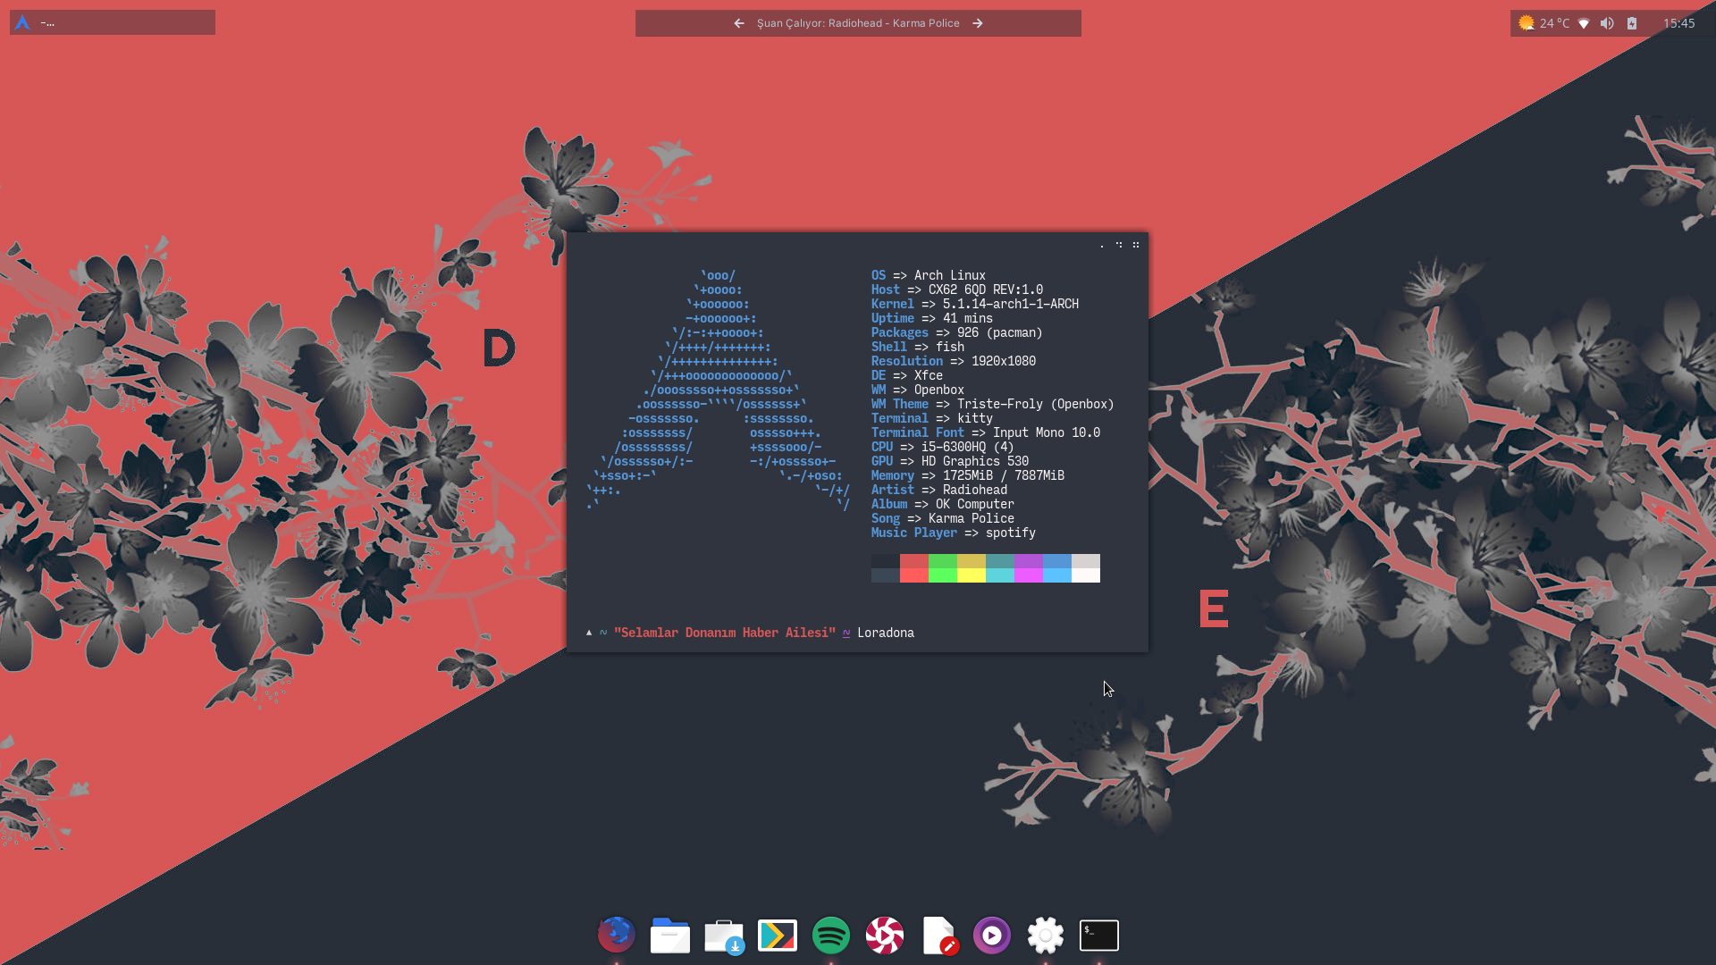Click the 15:45 clock
The image size is (1716, 965).
click(x=1678, y=23)
